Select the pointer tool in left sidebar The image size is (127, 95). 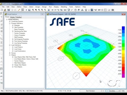tap(1, 14)
